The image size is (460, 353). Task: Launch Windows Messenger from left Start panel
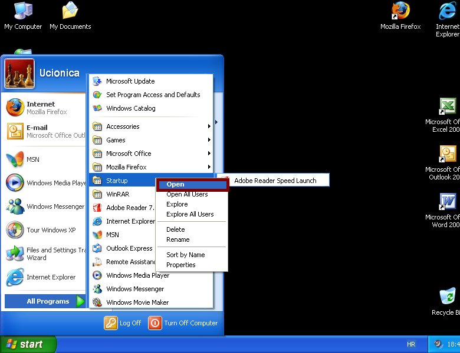tap(45, 207)
